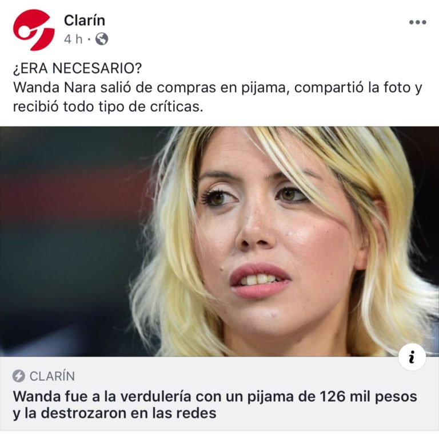Open the three-dot post options menu
This screenshot has height=438, width=439.
coord(417,22)
